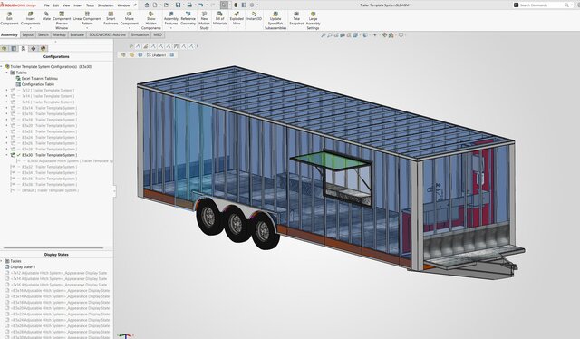Open Assembly Features
Screen dimensions: 580x339
coord(171,18)
